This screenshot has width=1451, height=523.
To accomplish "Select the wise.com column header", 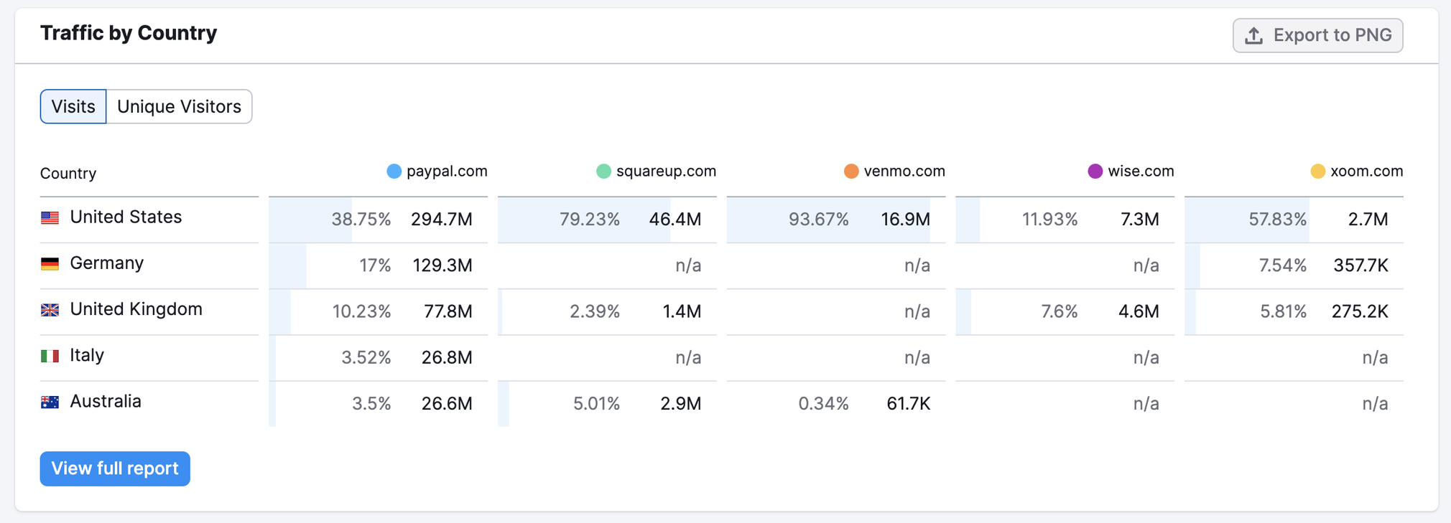I will [1131, 171].
